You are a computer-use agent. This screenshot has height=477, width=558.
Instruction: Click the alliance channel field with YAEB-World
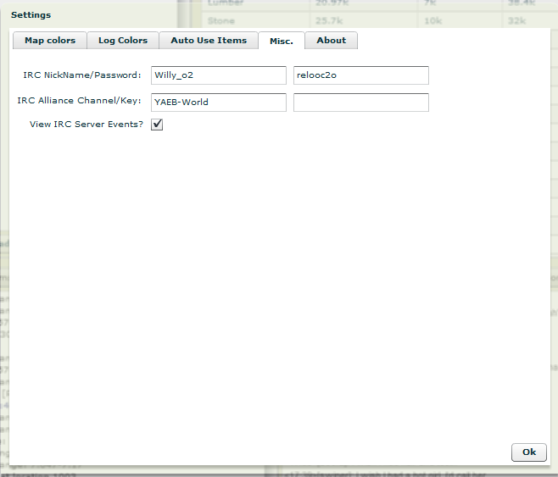(x=218, y=103)
